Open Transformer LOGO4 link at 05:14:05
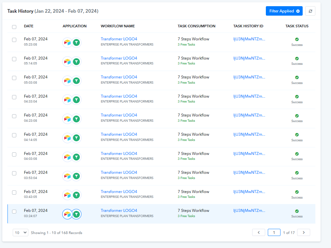Viewport: 331px width, 248px height. [119, 58]
